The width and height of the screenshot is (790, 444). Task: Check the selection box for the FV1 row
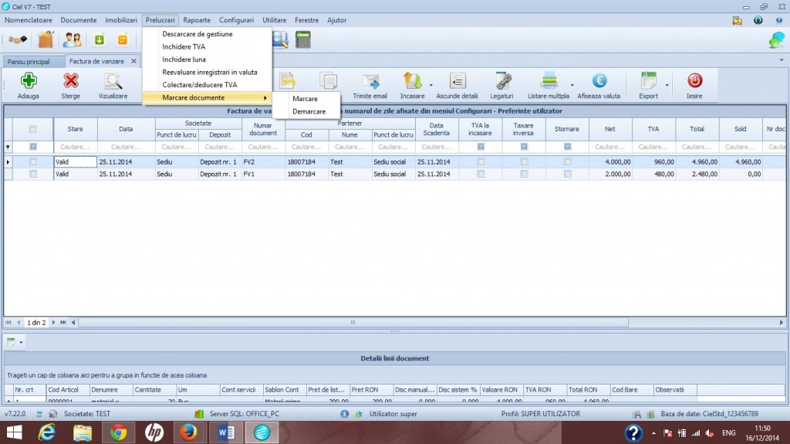32,174
